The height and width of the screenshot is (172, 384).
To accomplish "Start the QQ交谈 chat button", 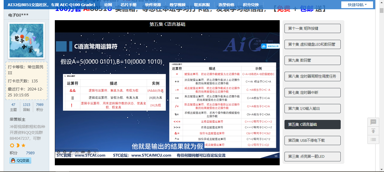I will pyautogui.click(x=21, y=161).
